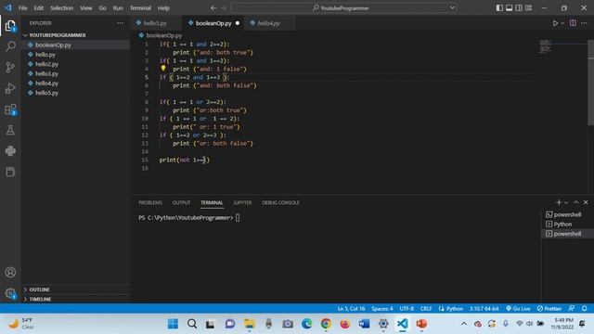The width and height of the screenshot is (594, 334).
Task: Toggle the bottom panel visibility
Action: [510, 8]
